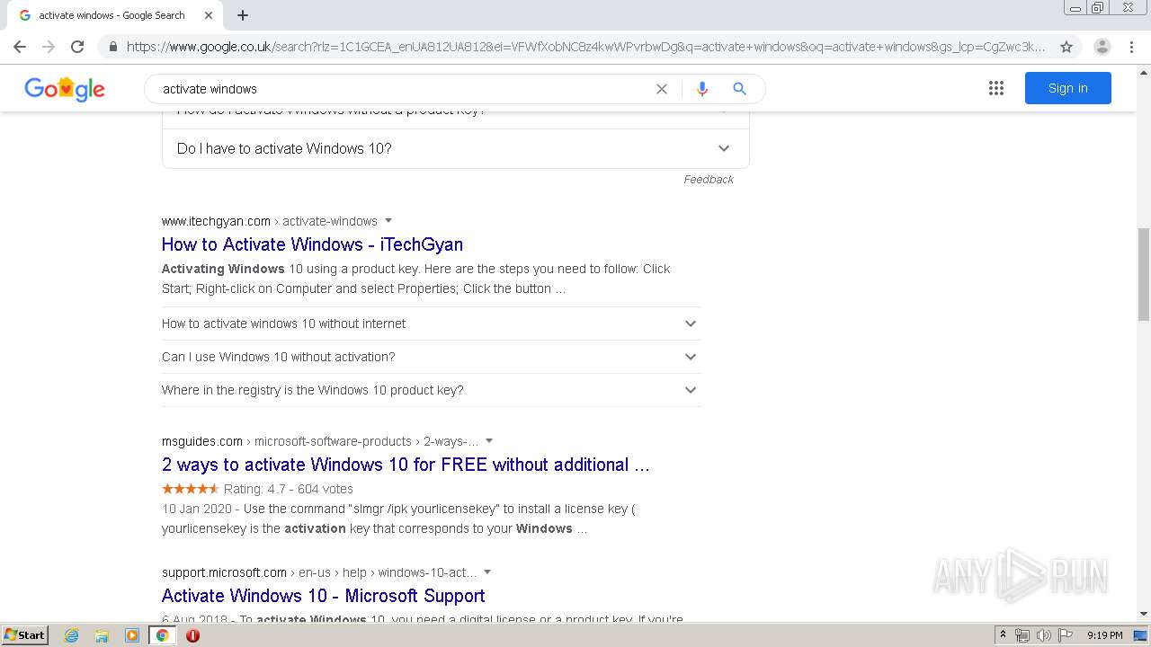The image size is (1151, 647).
Task: Click the support.microsoft.com breadcrumb text
Action: pyautogui.click(x=224, y=572)
